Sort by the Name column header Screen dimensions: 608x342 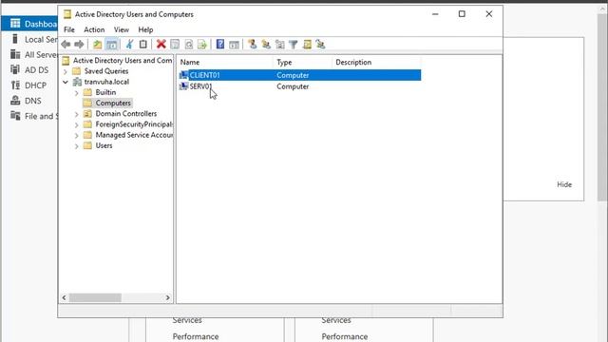225,62
